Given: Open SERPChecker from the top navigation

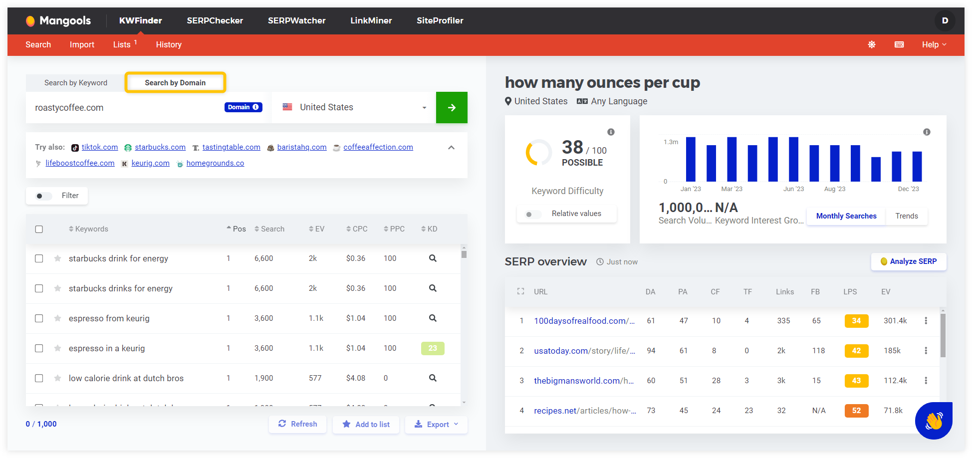Looking at the screenshot, I should (215, 20).
